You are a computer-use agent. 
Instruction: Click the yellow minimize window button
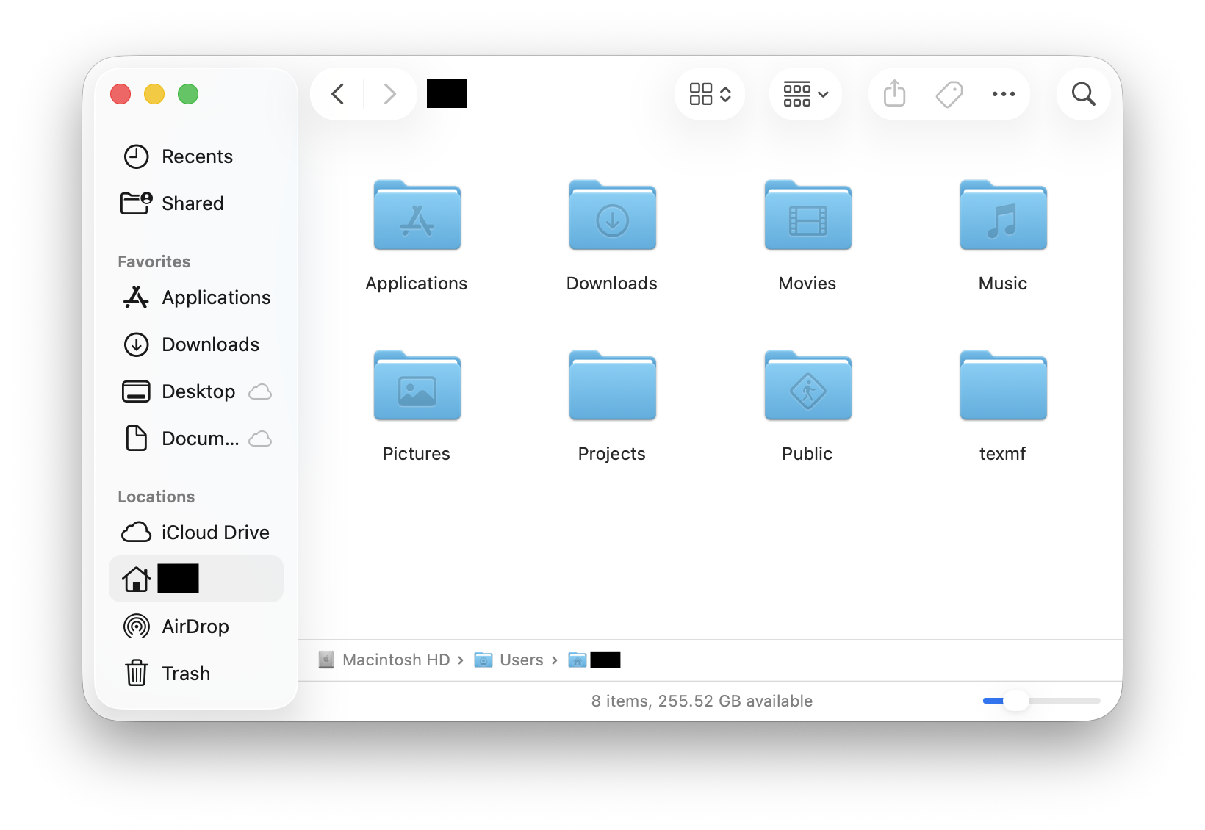tap(154, 94)
